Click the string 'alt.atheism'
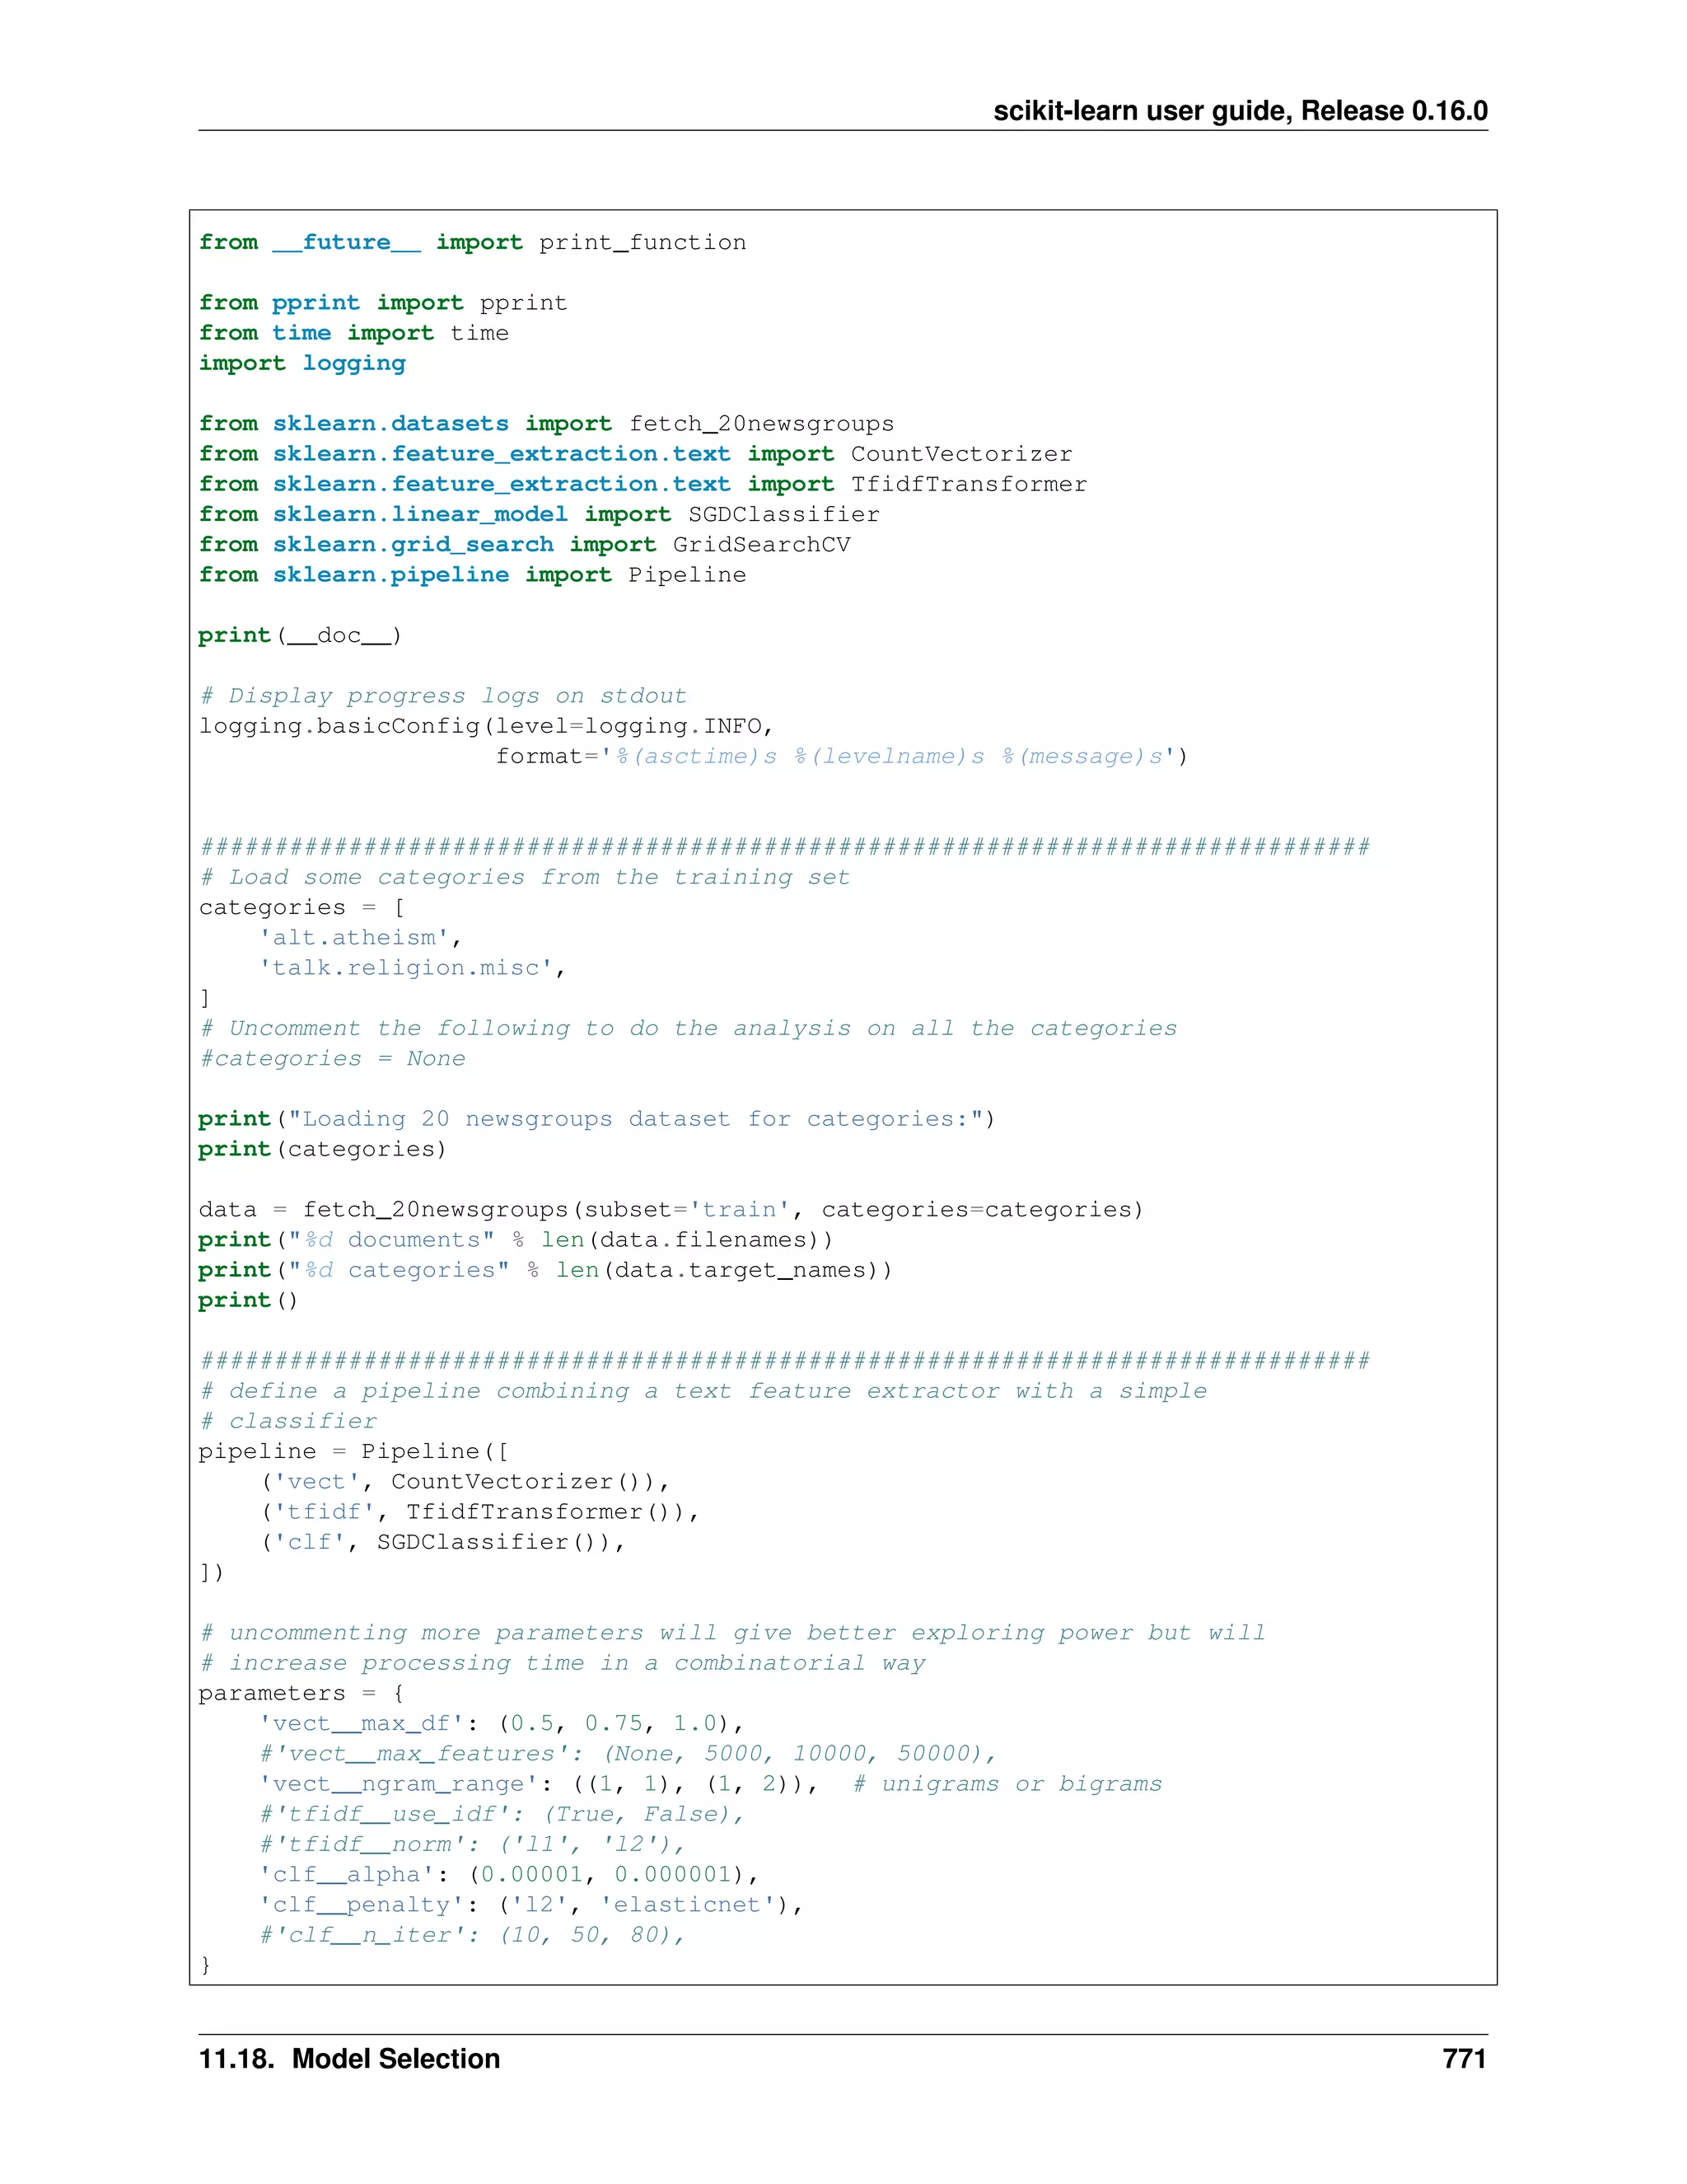Image resolution: width=1687 pixels, height=2184 pixels. (355, 938)
